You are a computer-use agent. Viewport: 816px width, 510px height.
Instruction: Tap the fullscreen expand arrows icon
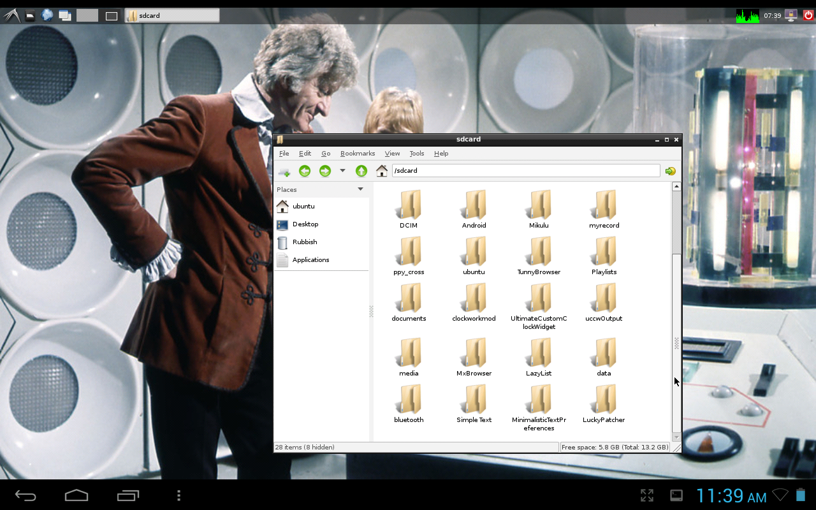tap(646, 495)
